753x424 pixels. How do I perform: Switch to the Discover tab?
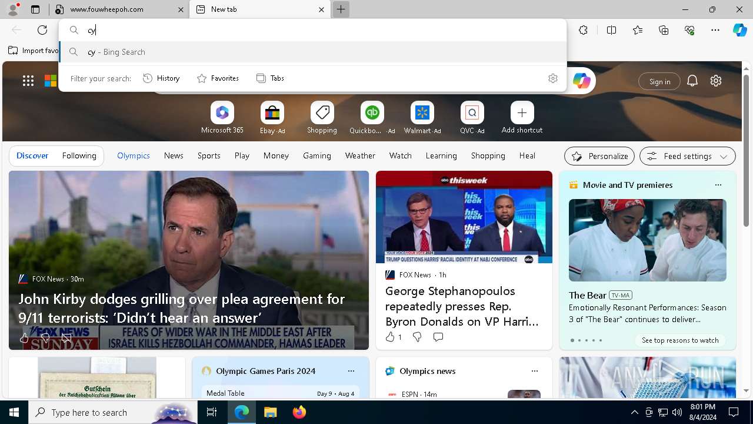(32, 155)
